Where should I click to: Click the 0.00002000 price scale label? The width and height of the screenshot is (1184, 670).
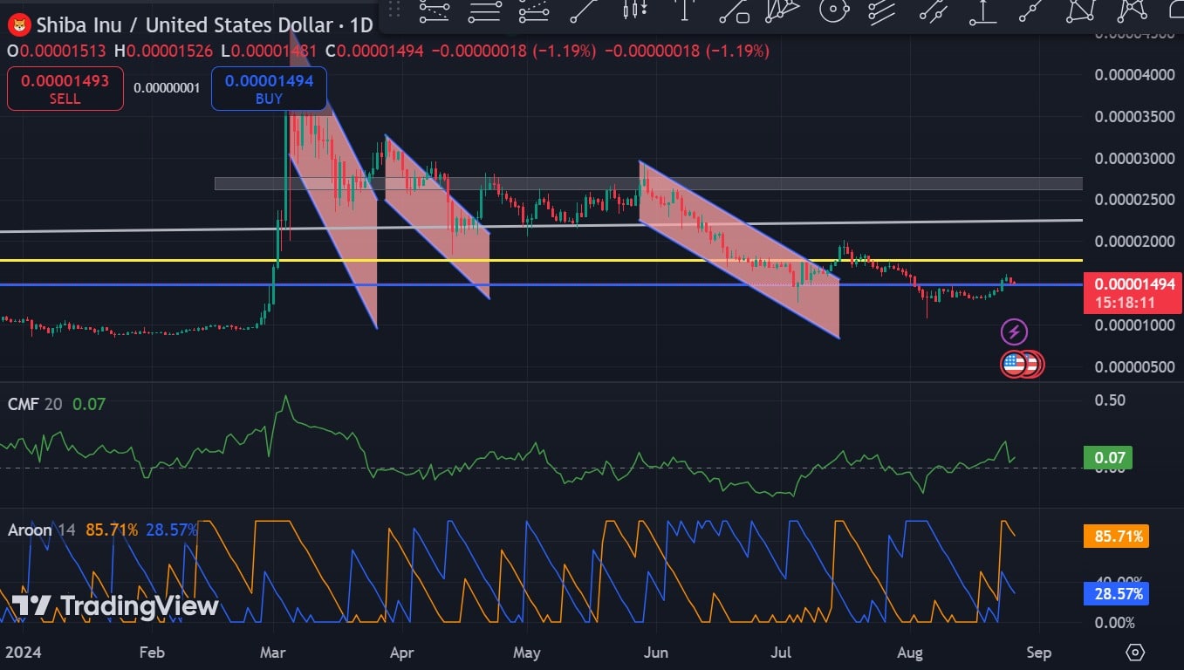tap(1134, 243)
